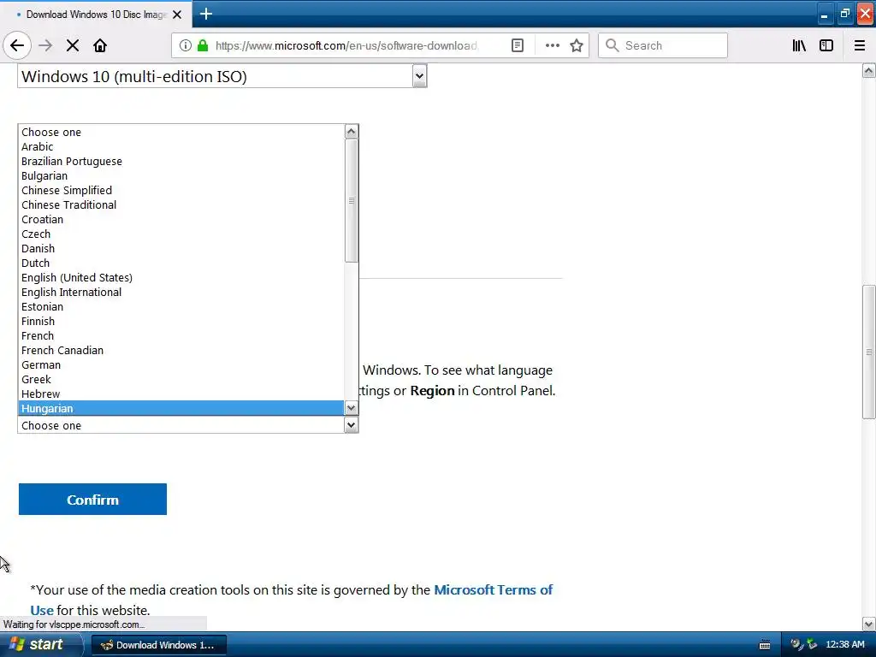This screenshot has height=657, width=876.
Task: Pick Czech in the language list
Action: 182,234
